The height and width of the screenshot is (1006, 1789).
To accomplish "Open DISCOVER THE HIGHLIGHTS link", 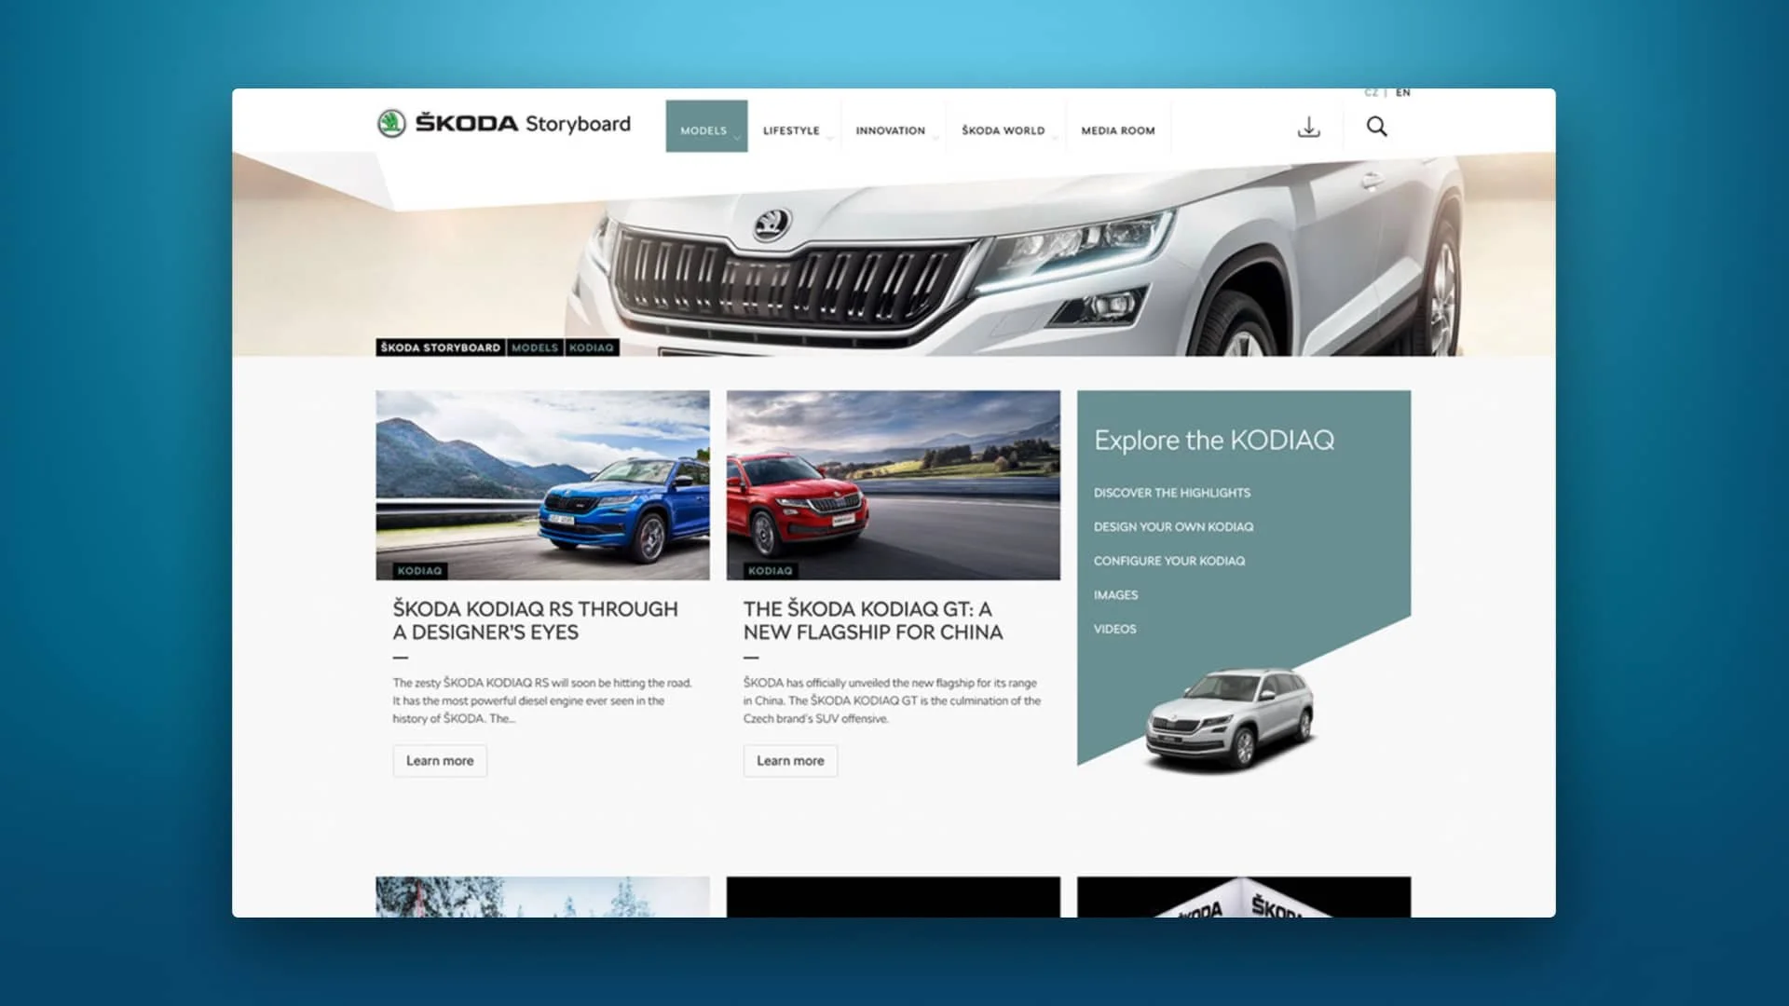I will point(1172,493).
